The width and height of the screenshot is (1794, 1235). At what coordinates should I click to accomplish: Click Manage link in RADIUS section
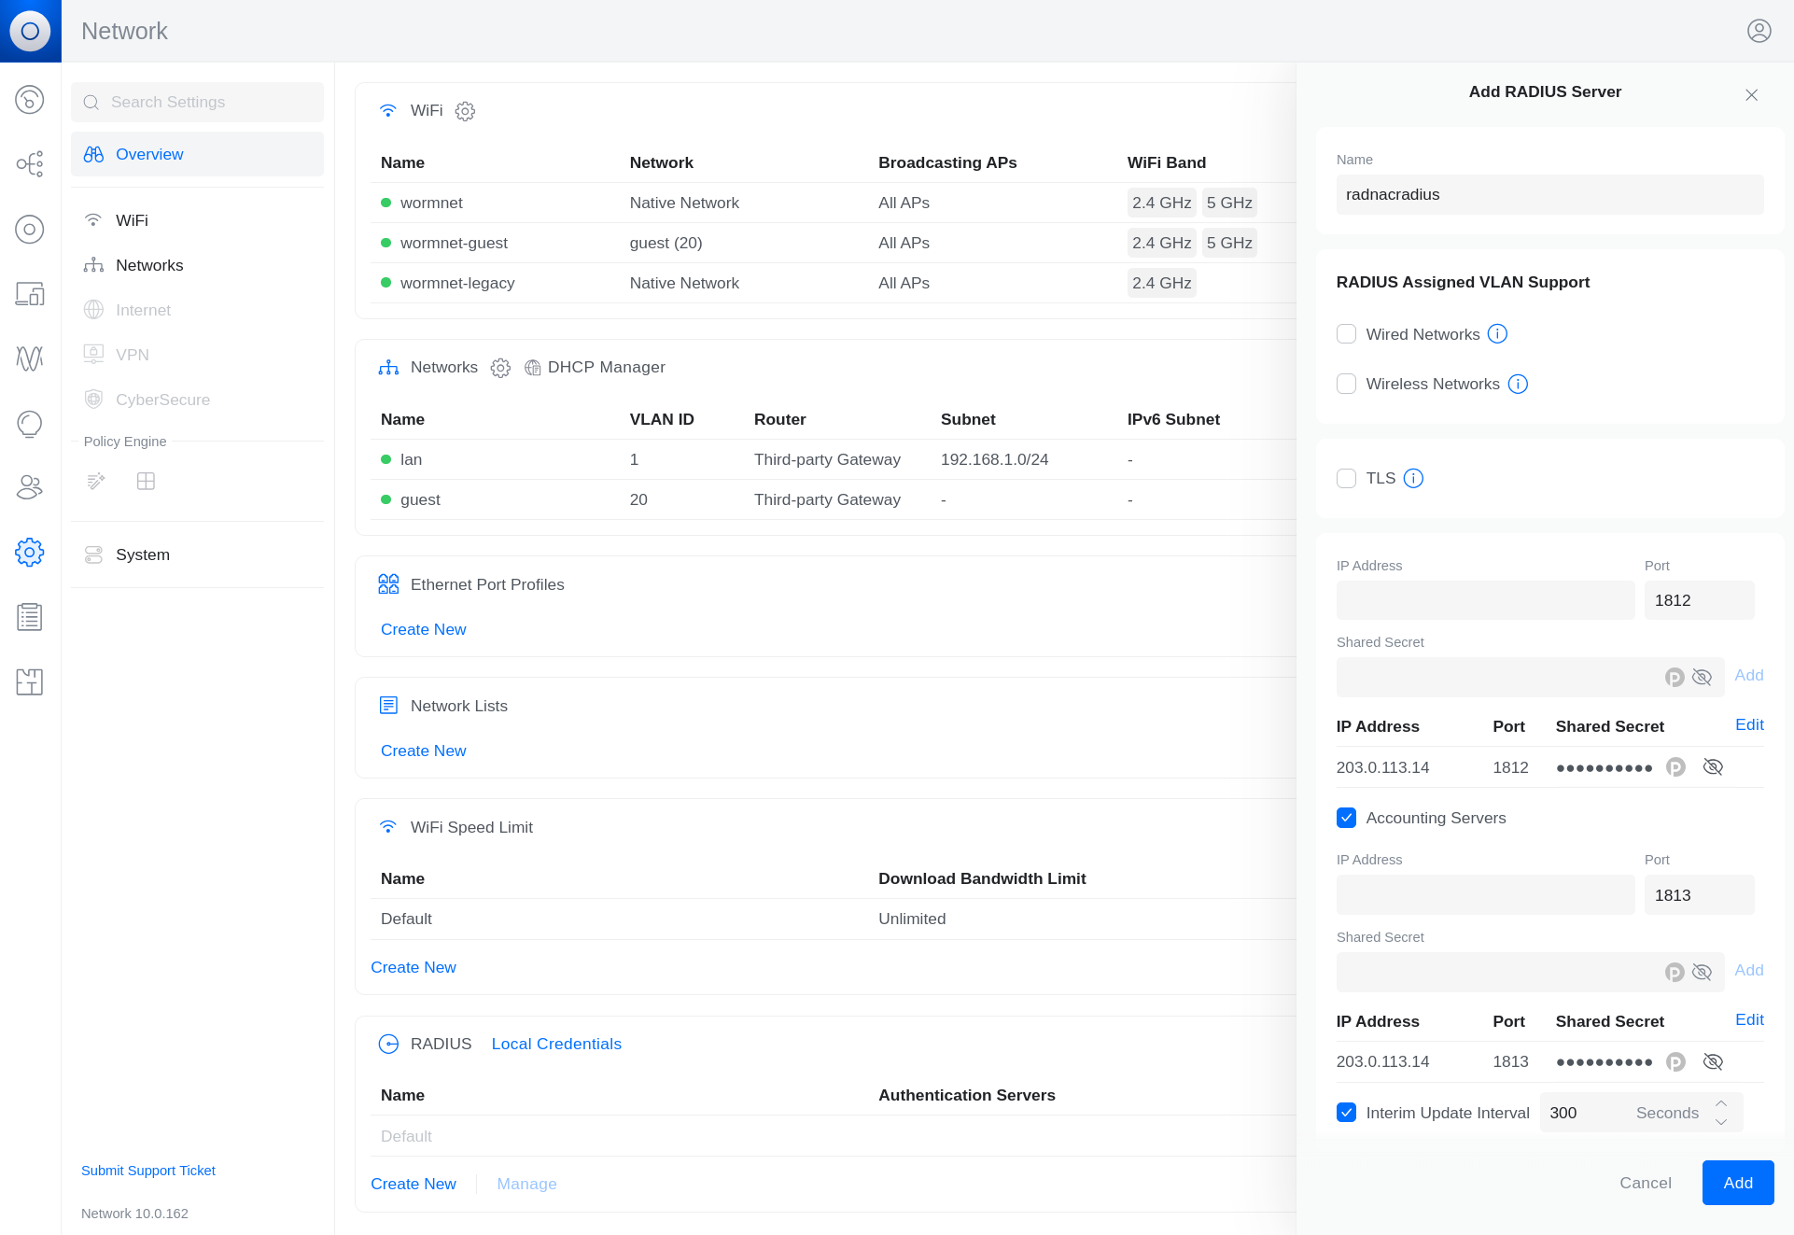526,1184
